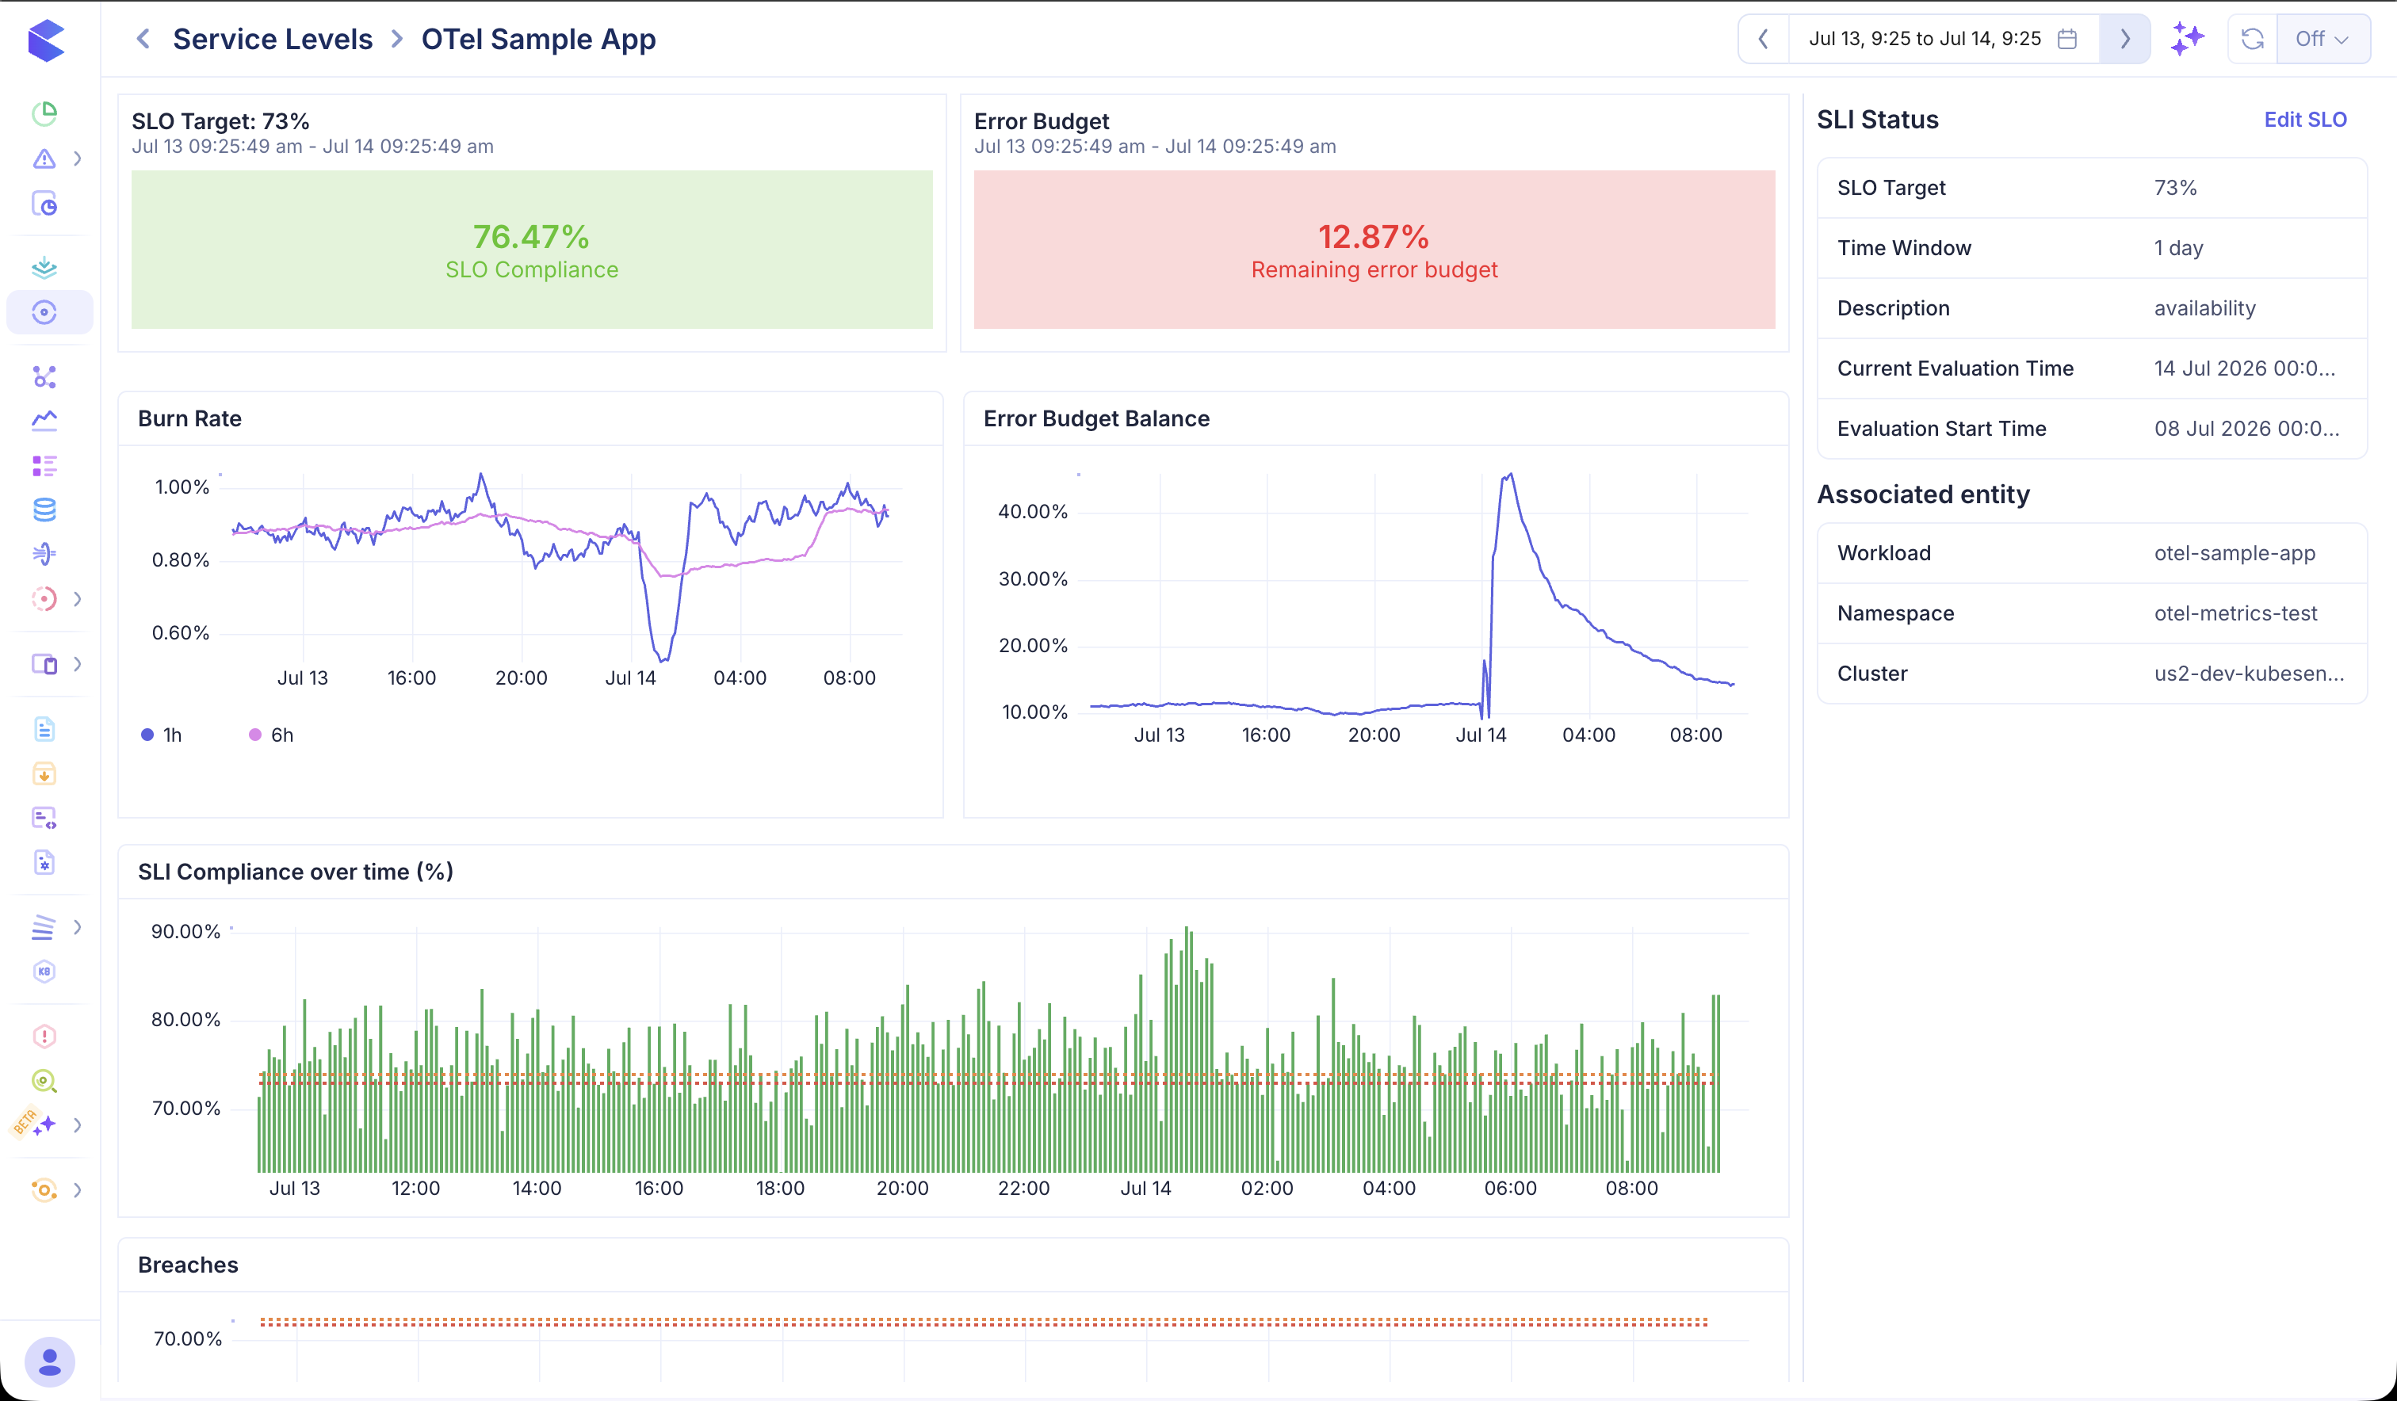Click the SLI Compliance over time title

[295, 872]
